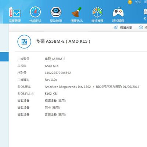
Task: Click BIOS的大小 label
Action: click(25, 94)
